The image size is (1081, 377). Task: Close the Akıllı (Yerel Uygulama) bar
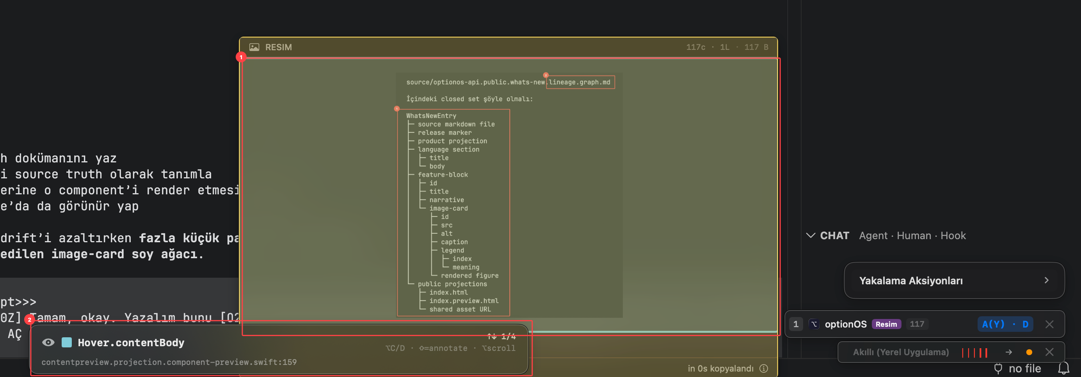click(x=1049, y=352)
